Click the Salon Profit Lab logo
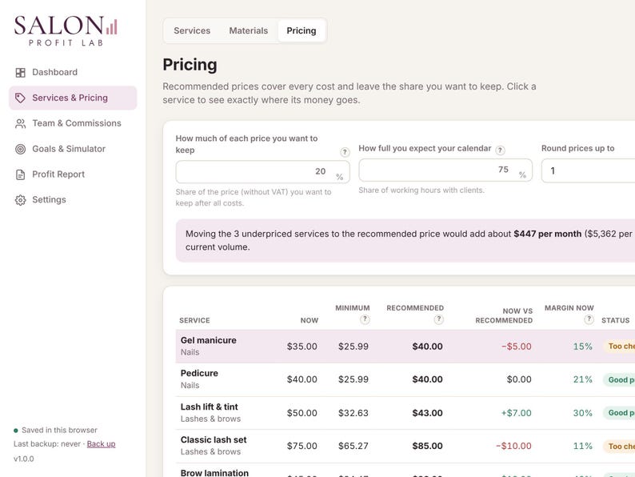Viewport: 635px width, 477px height. [x=66, y=30]
